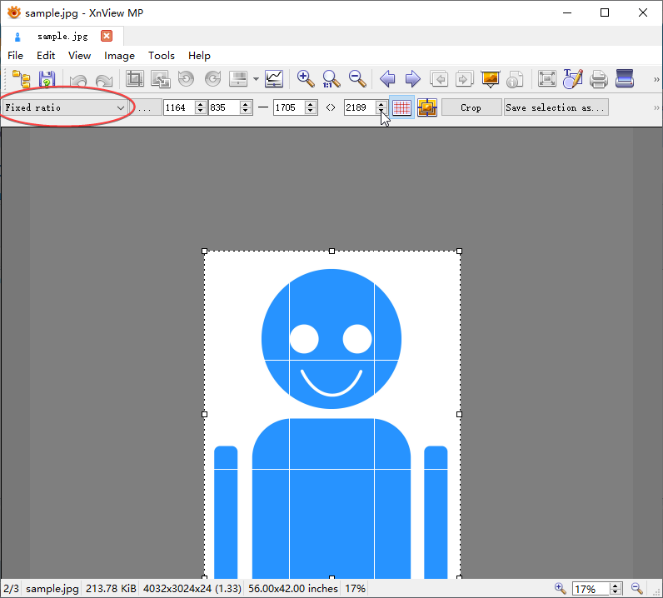Open the Fixed ratio dropdown
Screen dimensions: 663x598
[x=65, y=107]
